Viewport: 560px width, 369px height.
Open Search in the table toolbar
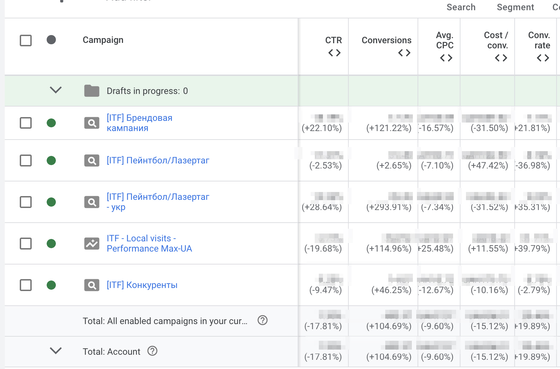pyautogui.click(x=461, y=7)
